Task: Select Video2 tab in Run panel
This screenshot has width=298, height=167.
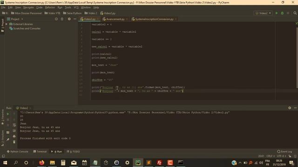Action: click(24, 108)
